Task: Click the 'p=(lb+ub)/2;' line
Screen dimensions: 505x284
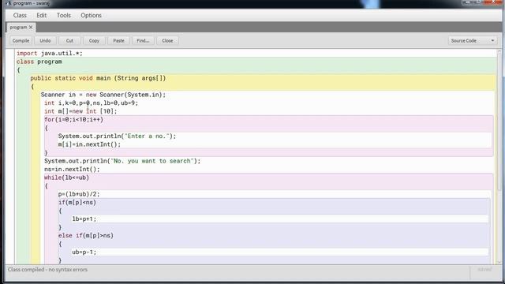Action: pyautogui.click(x=79, y=194)
